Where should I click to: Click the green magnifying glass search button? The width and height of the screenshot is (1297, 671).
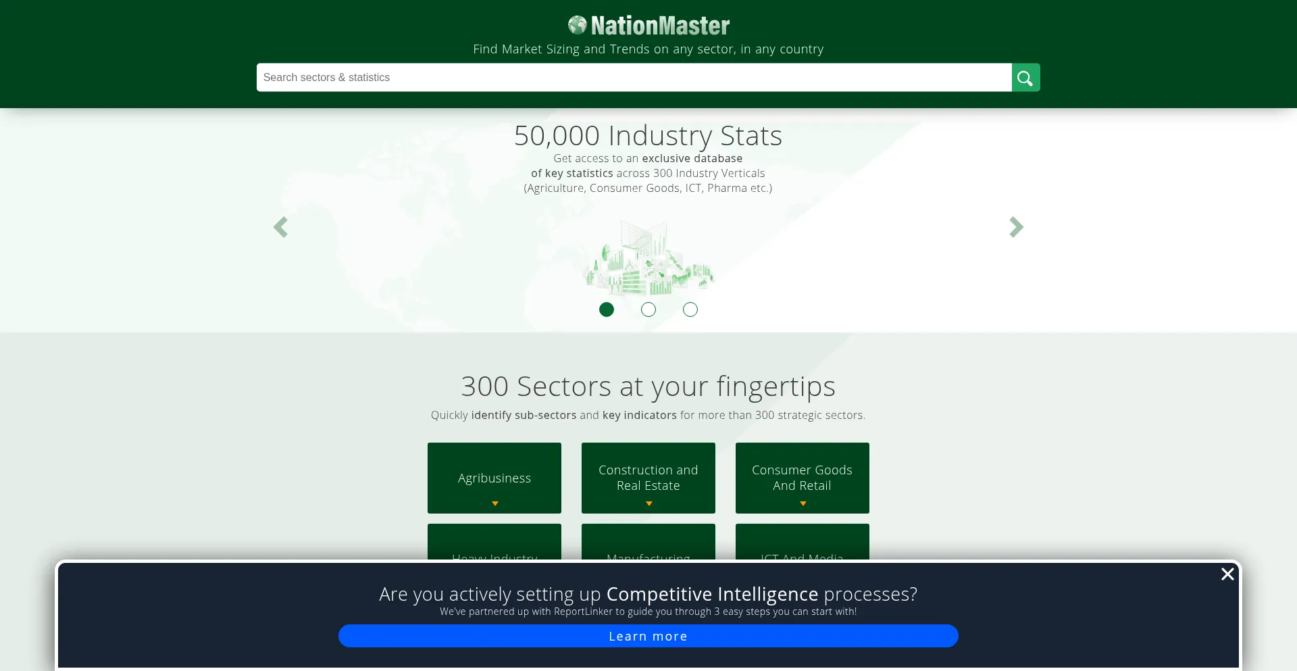(1025, 78)
